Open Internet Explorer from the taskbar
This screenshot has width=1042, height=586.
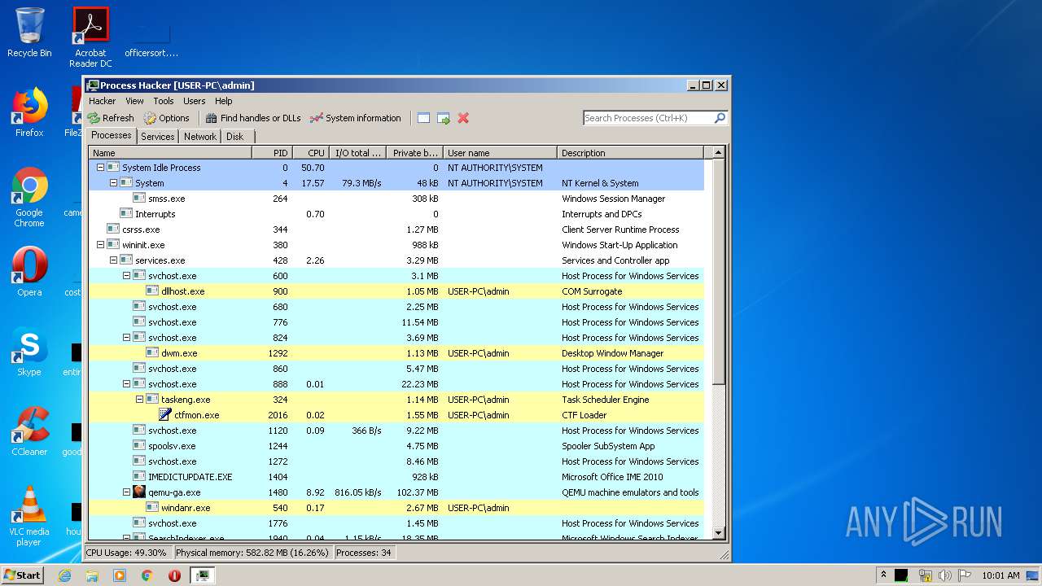coord(64,575)
